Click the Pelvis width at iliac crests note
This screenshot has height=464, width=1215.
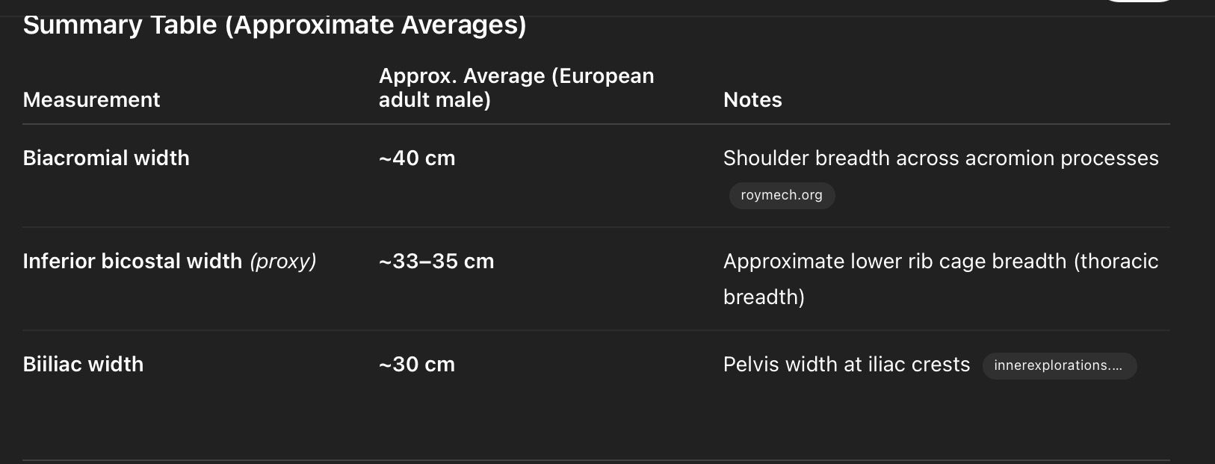point(846,364)
